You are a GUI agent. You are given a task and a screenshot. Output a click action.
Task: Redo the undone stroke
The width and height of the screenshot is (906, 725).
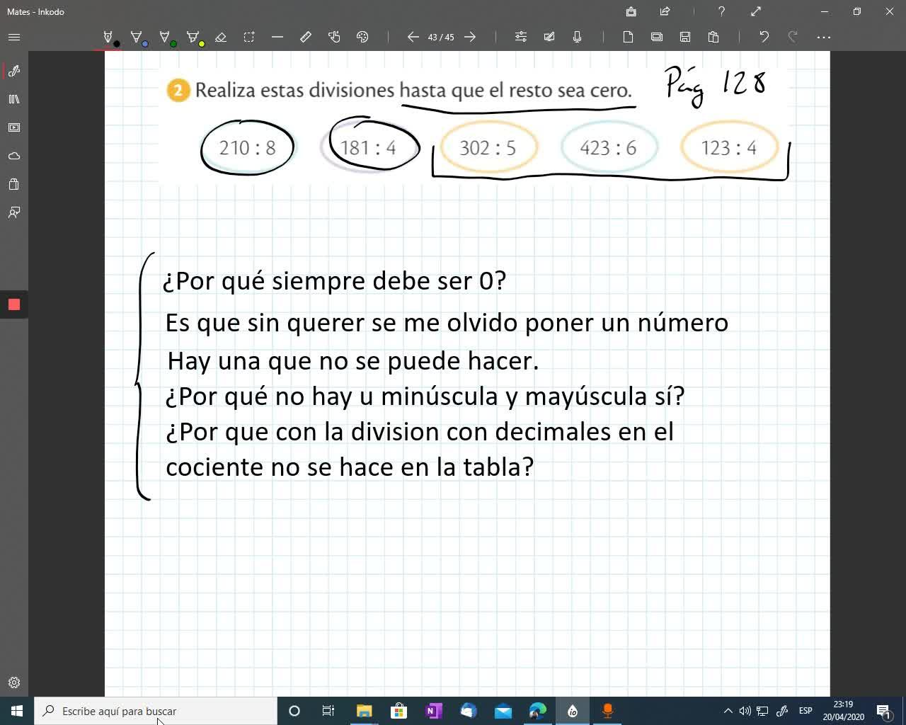point(793,37)
